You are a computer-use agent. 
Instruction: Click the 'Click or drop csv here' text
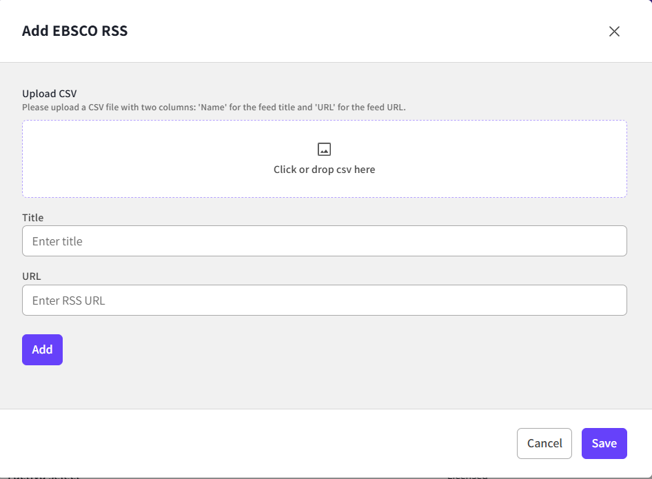pyautogui.click(x=324, y=170)
